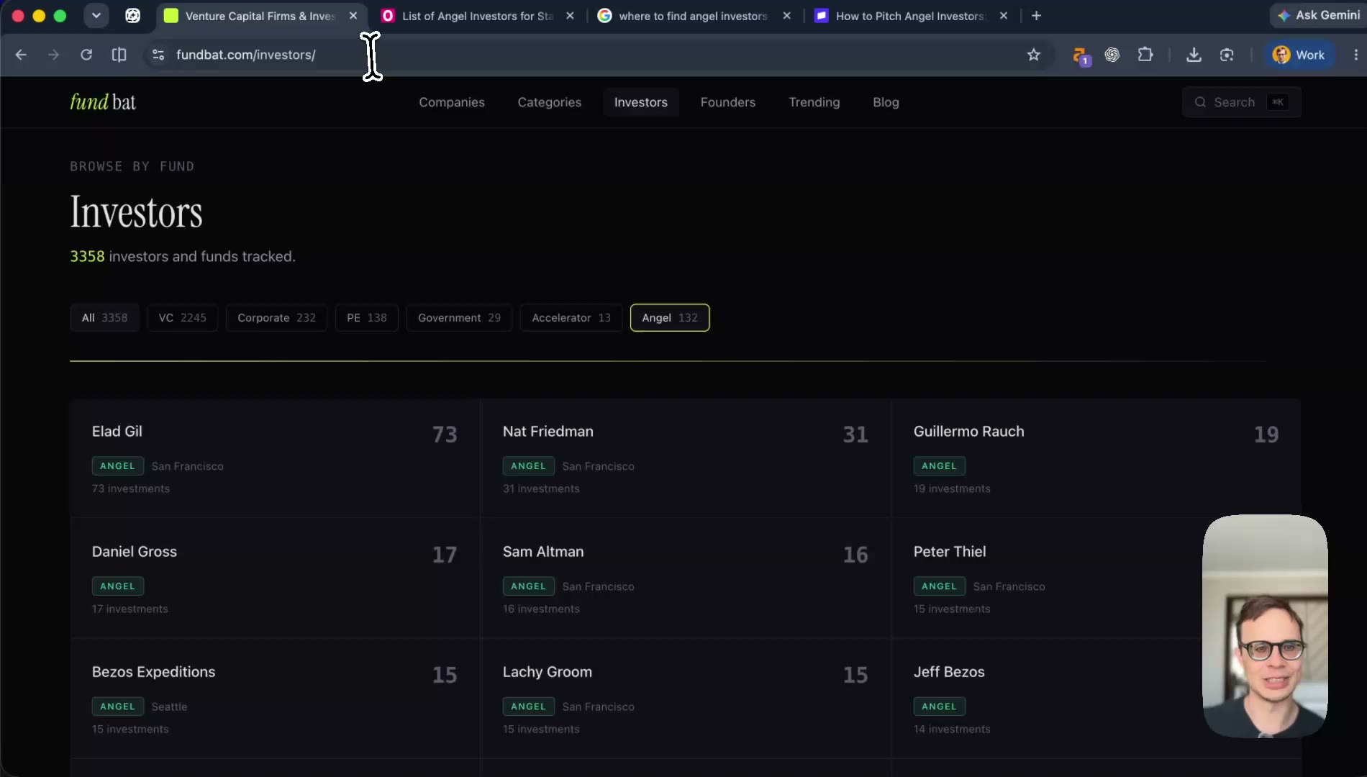Close the List of Angel Investors tab

570,15
